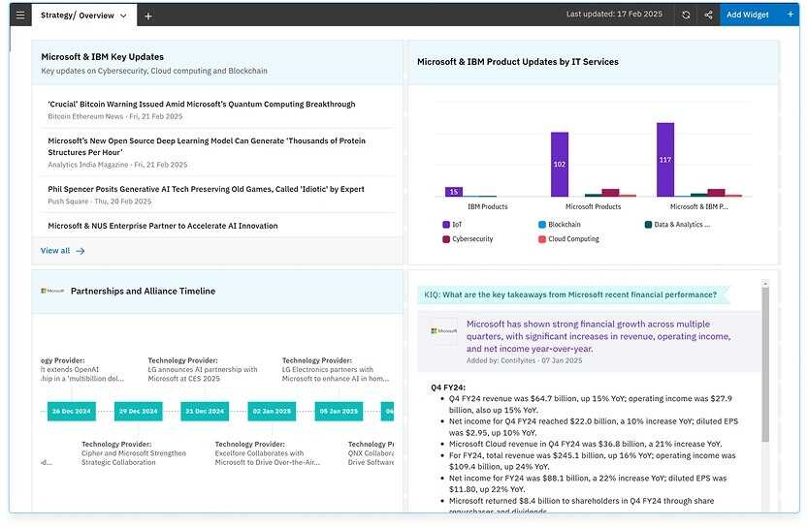Click the purple bar labeled 117

[665, 160]
